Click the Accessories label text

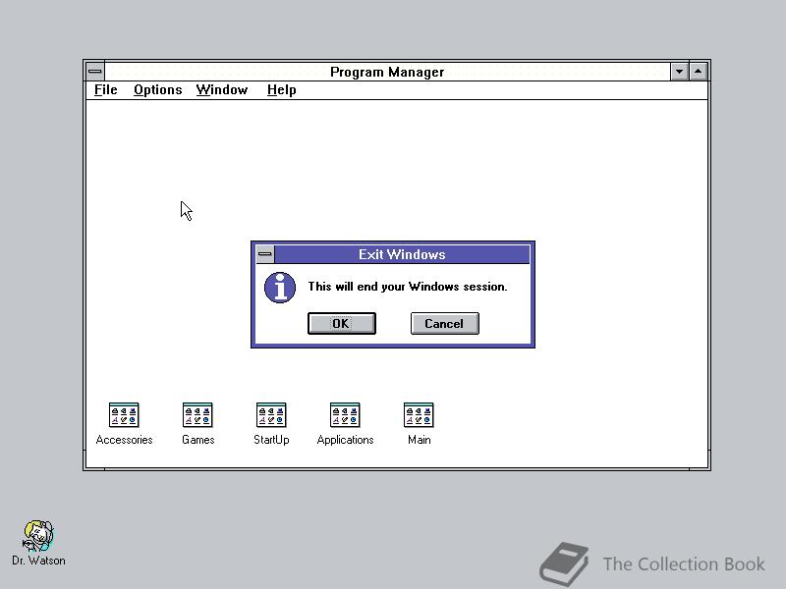point(124,440)
